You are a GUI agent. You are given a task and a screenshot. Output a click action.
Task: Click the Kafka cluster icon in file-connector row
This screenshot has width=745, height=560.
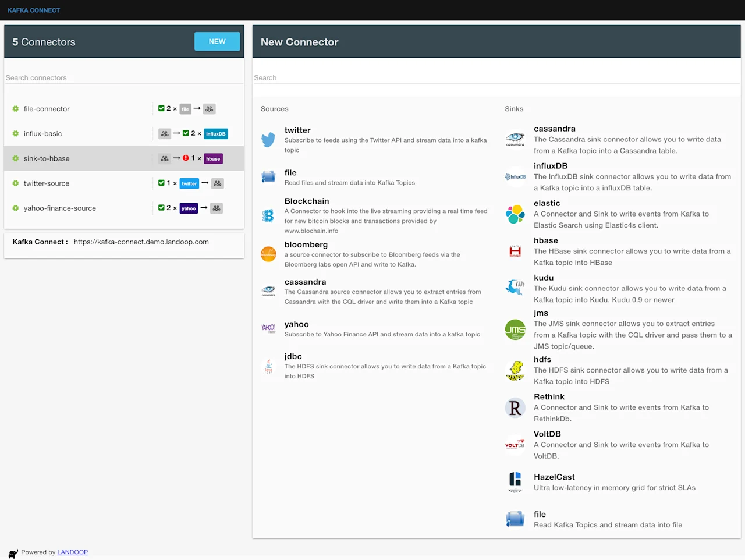[x=210, y=109]
